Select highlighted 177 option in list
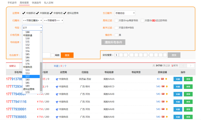The image size is (201, 120). pos(31,76)
